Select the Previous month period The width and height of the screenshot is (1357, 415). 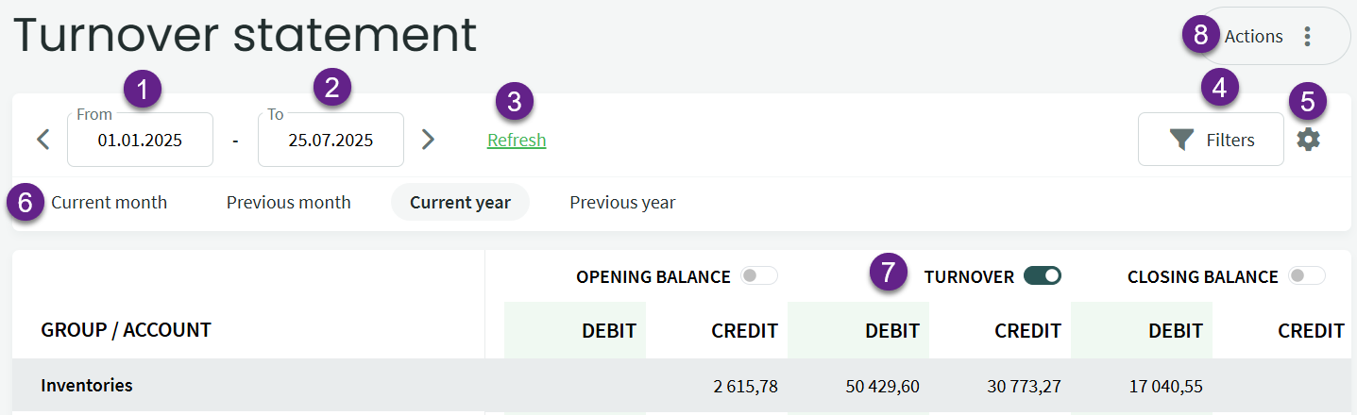coord(288,203)
